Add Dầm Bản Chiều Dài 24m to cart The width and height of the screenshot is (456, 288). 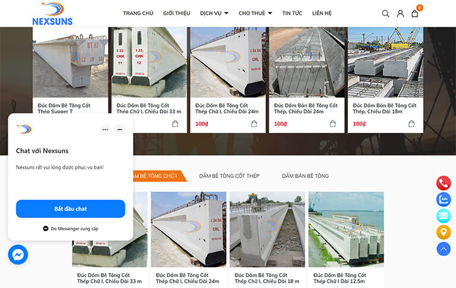point(332,124)
